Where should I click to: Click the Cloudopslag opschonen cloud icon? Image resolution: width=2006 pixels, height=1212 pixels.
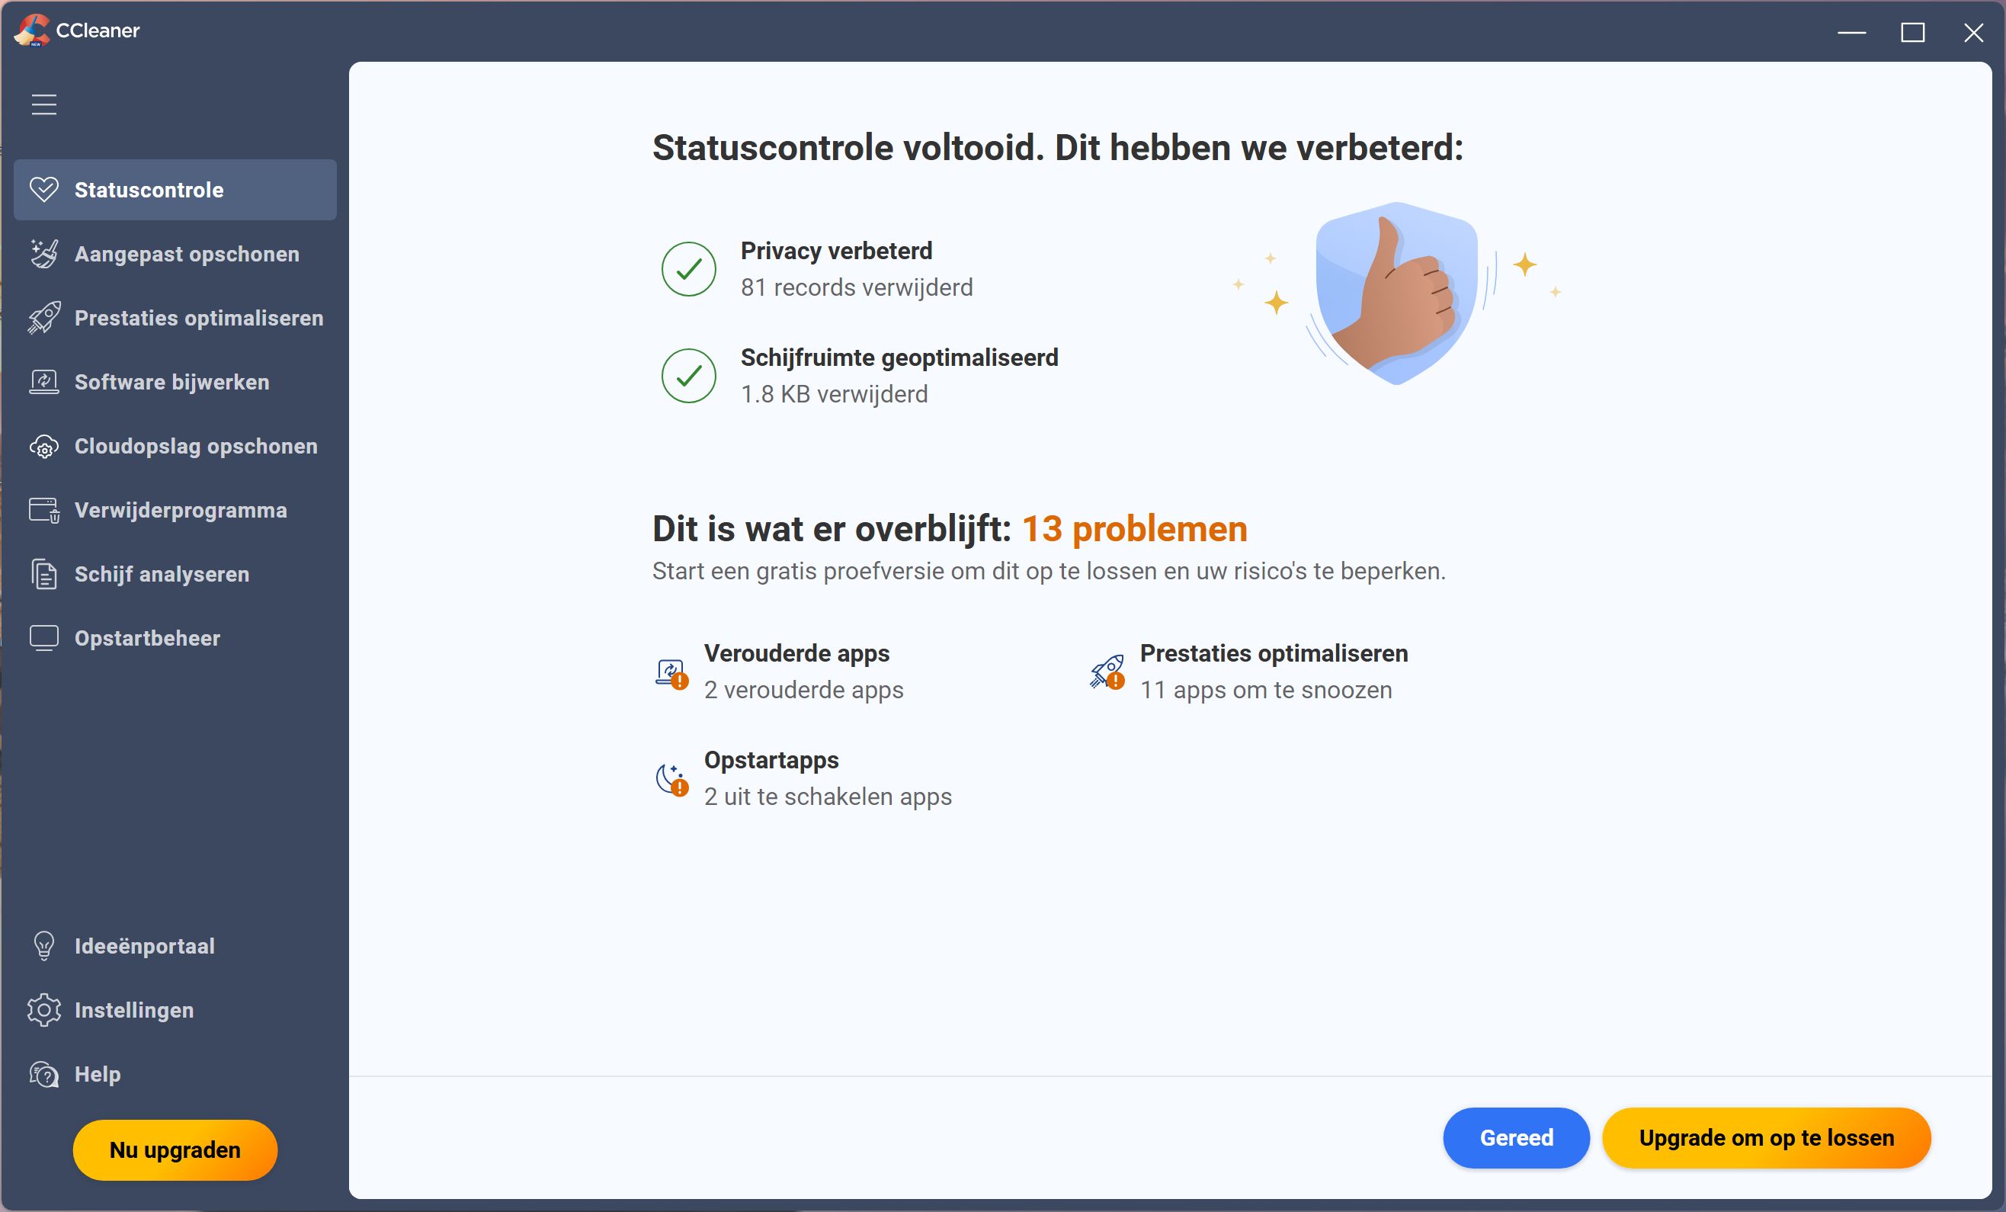click(x=44, y=446)
